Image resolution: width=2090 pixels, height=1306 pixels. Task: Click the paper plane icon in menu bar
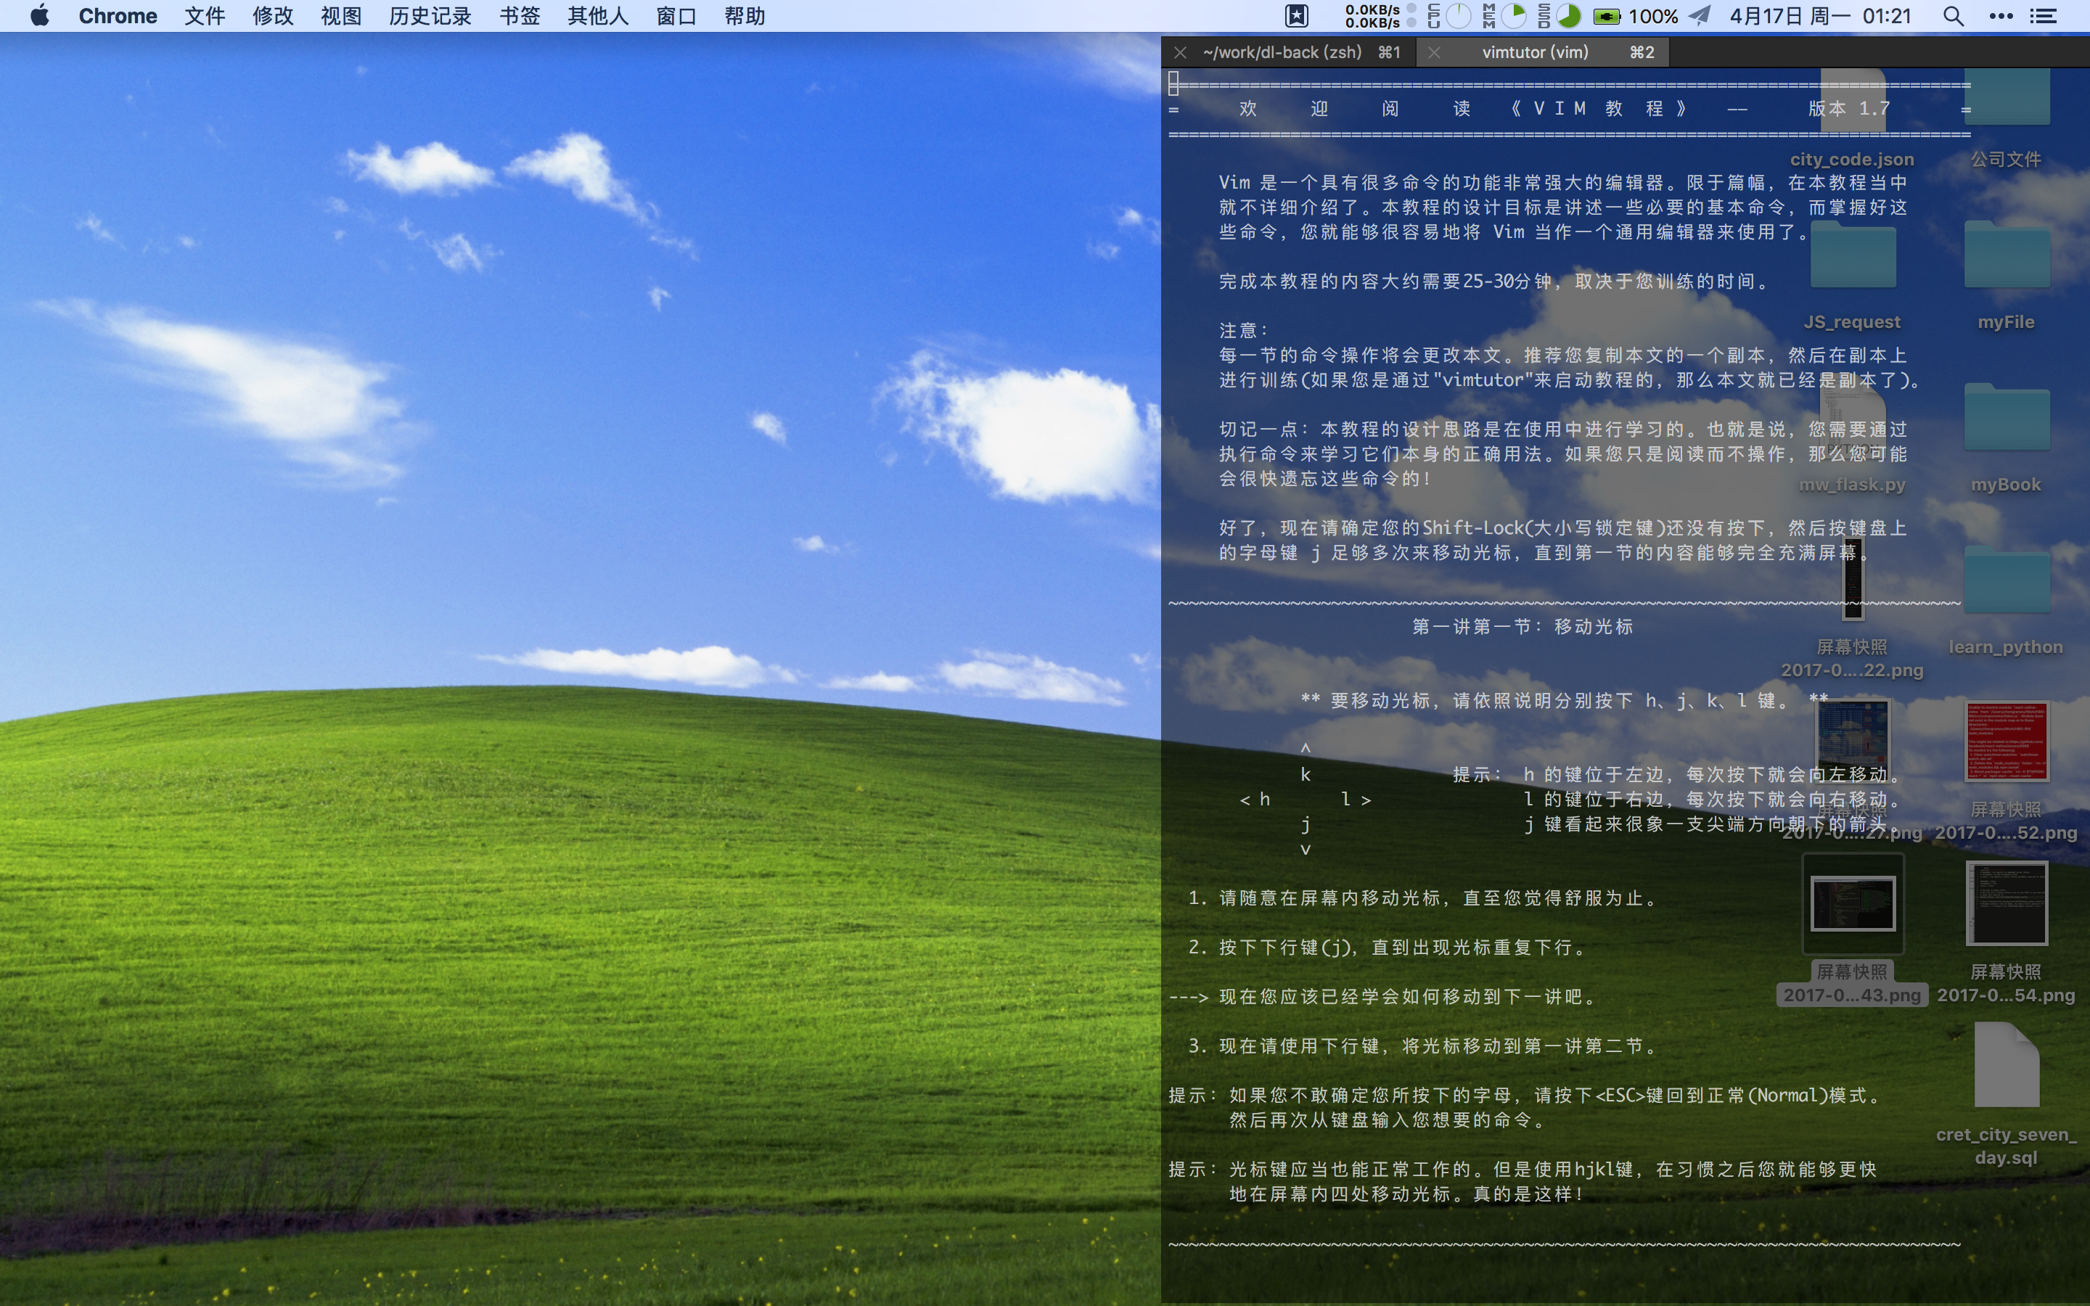pos(1700,15)
